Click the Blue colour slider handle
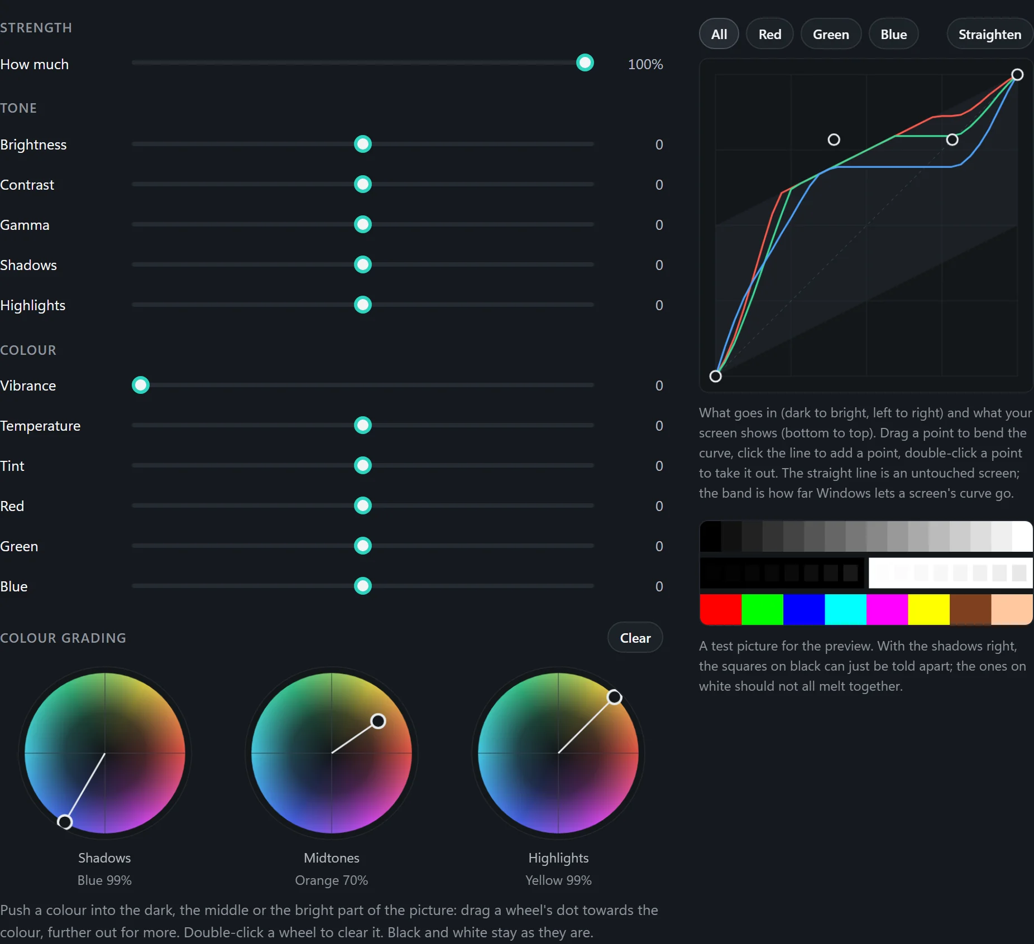This screenshot has width=1034, height=944. coord(363,586)
